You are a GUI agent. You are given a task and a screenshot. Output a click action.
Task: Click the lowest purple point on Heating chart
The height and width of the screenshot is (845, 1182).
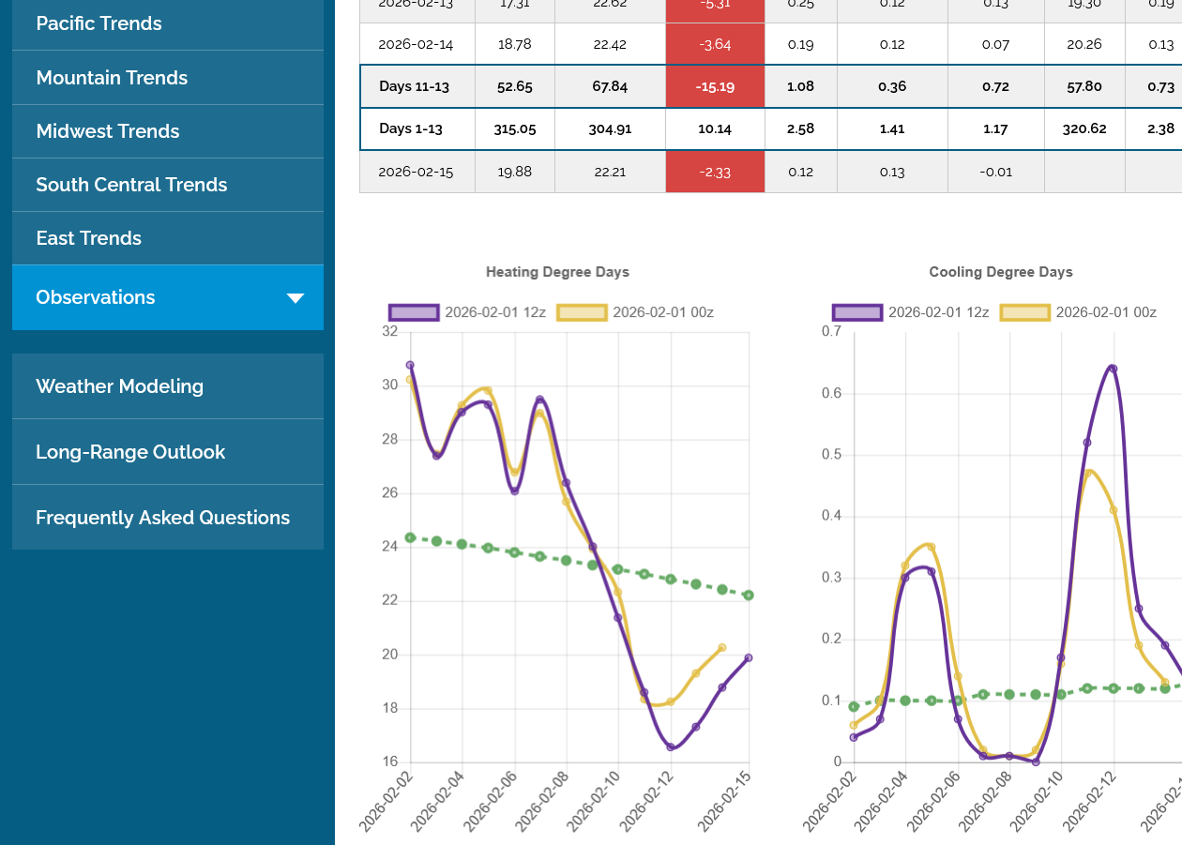coord(671,747)
